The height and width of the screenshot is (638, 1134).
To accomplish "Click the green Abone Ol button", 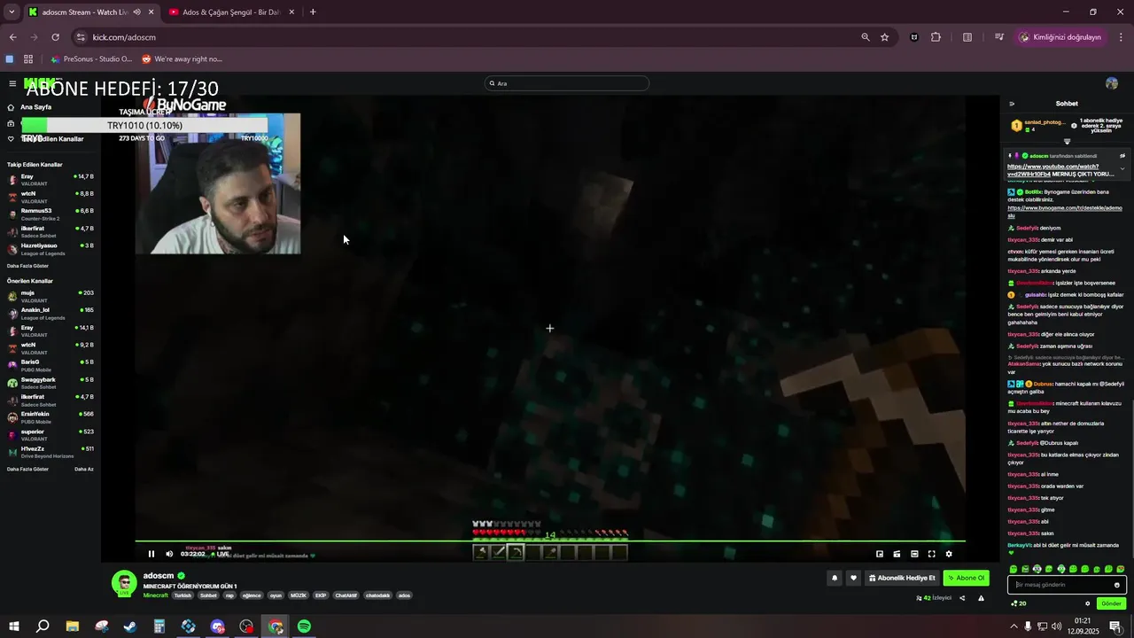I will point(966,578).
